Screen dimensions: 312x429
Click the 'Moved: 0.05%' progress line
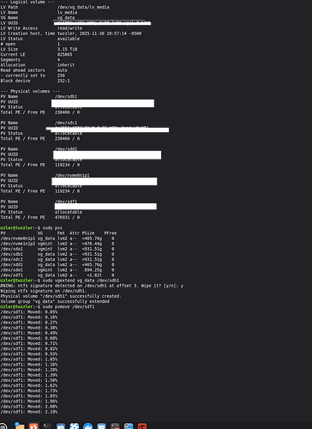point(29,312)
